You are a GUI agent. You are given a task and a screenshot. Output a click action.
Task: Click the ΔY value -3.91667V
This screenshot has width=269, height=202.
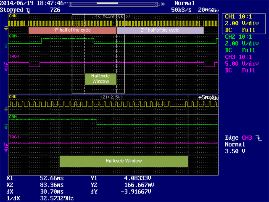coord(136,192)
